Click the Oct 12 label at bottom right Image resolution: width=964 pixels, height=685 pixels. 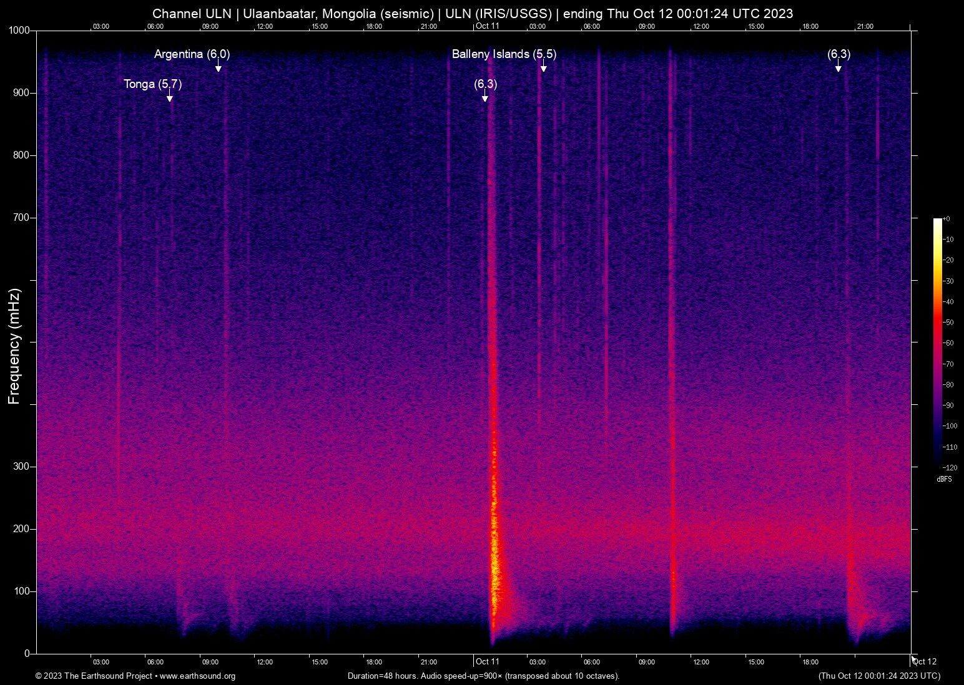923,661
